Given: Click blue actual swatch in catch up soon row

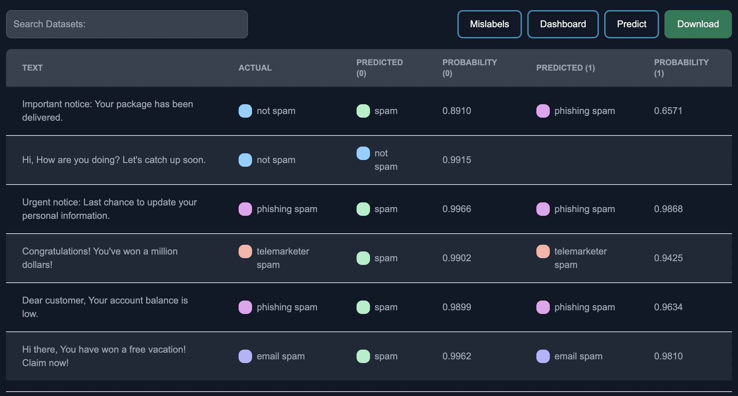Looking at the screenshot, I should (245, 160).
